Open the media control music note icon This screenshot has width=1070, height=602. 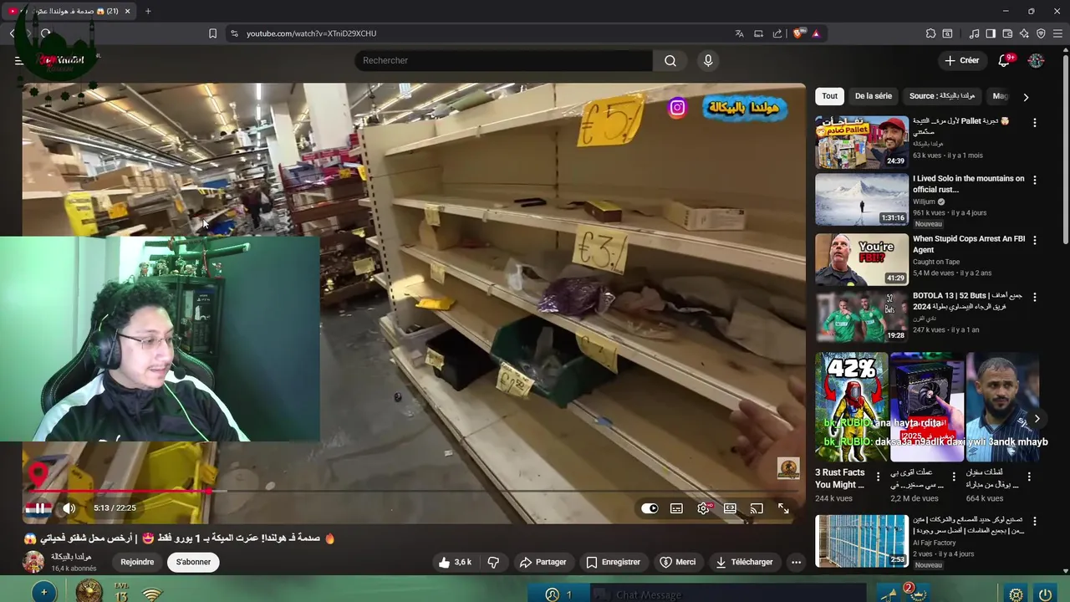(x=974, y=33)
